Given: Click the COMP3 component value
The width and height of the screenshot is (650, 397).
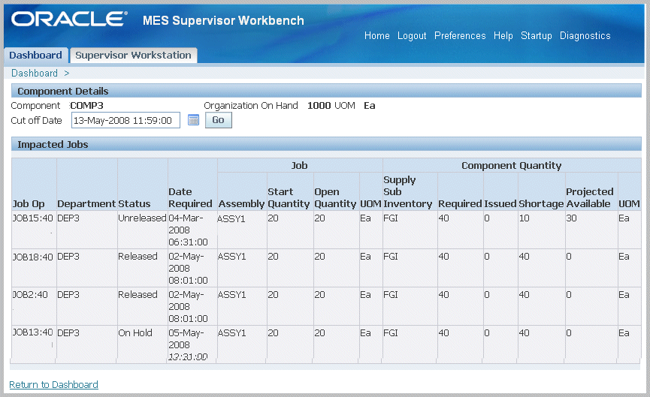Looking at the screenshot, I should [x=86, y=106].
